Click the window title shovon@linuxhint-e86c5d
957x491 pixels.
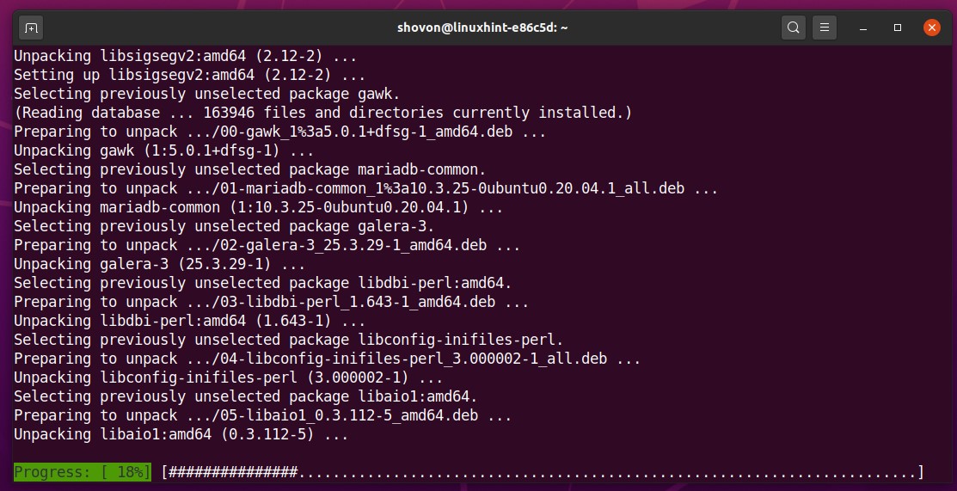click(482, 28)
